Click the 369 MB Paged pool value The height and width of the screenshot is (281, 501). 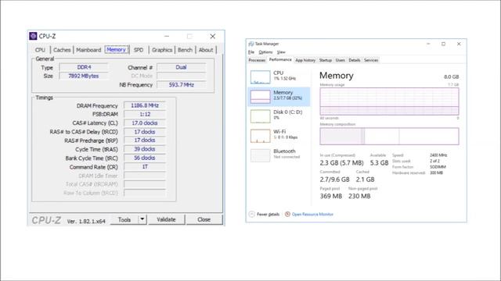[x=330, y=196]
